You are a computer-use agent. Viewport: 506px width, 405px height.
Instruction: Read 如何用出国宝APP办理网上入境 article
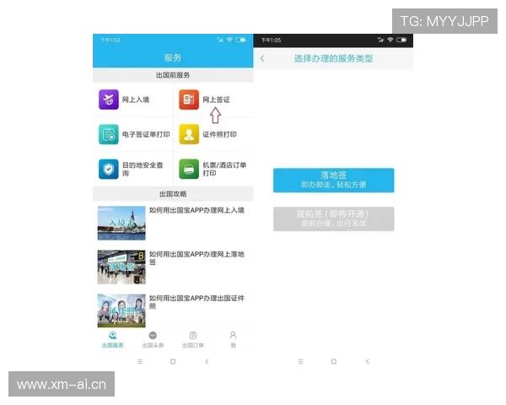pos(196,210)
